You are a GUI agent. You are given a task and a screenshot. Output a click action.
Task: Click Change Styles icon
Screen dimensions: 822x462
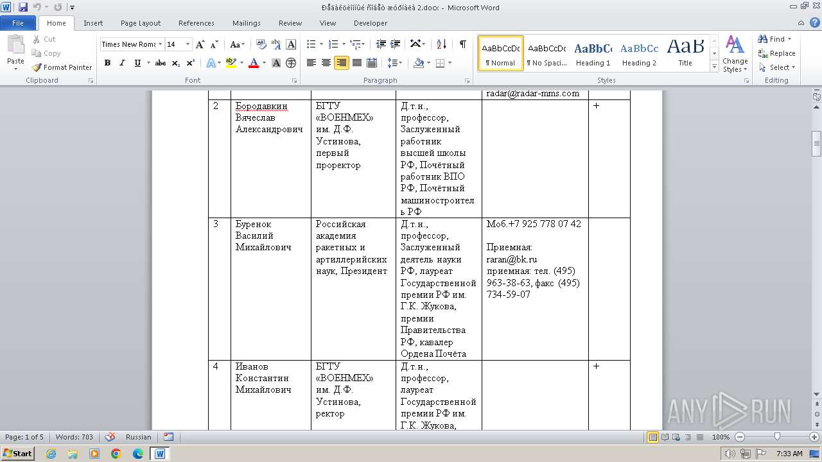(x=735, y=54)
